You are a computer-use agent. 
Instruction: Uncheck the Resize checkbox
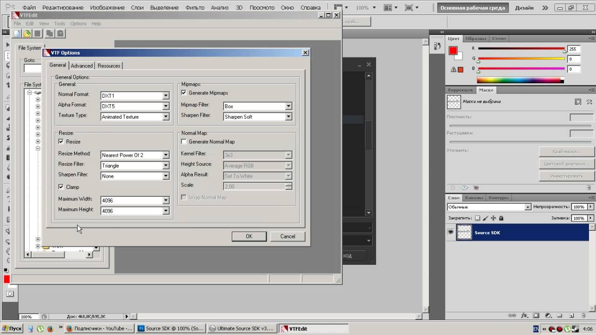pyautogui.click(x=61, y=141)
